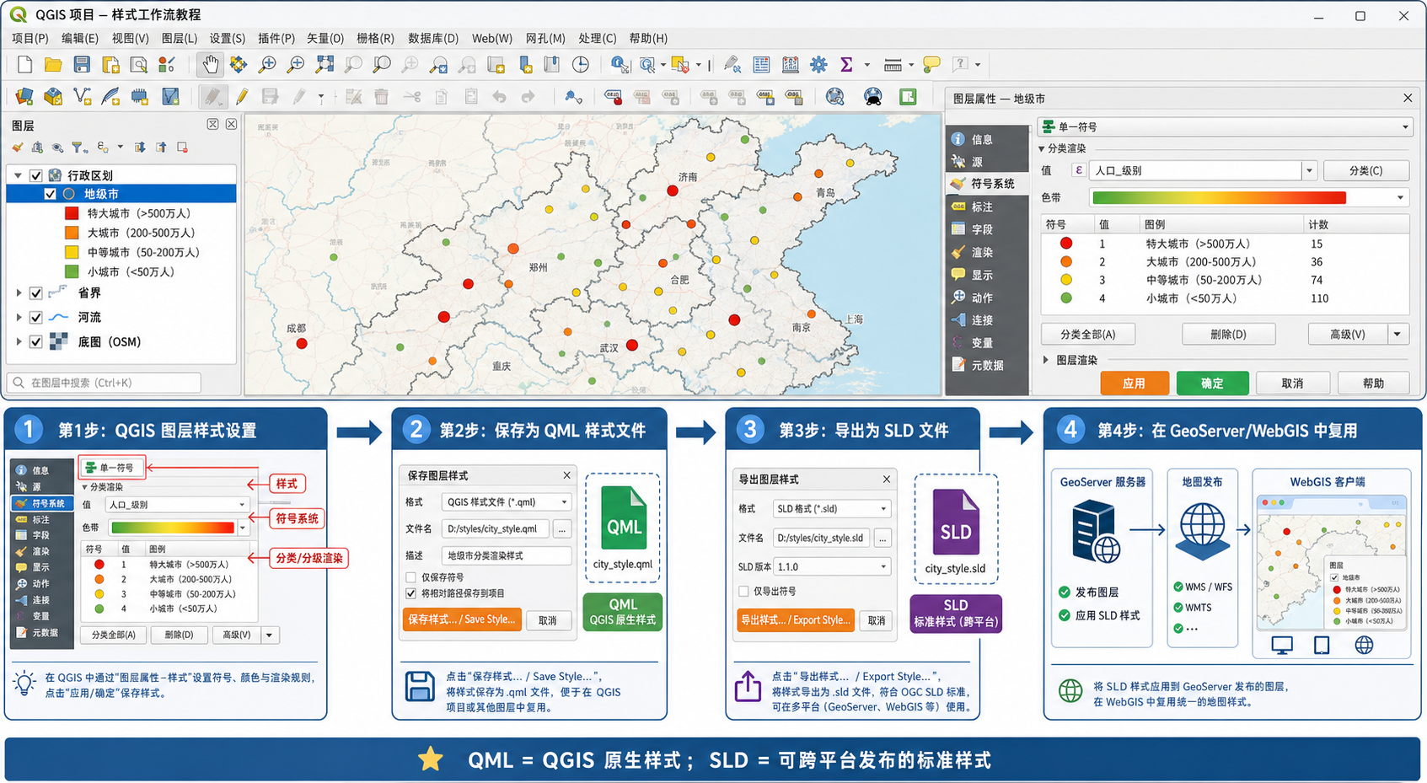Open the Temporal Controller clock icon

(581, 64)
